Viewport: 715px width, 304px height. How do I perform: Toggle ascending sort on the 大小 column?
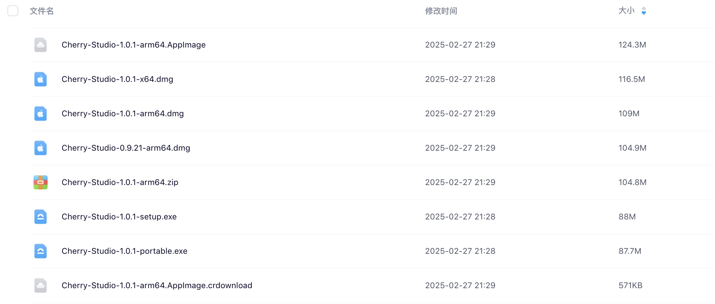pyautogui.click(x=644, y=9)
